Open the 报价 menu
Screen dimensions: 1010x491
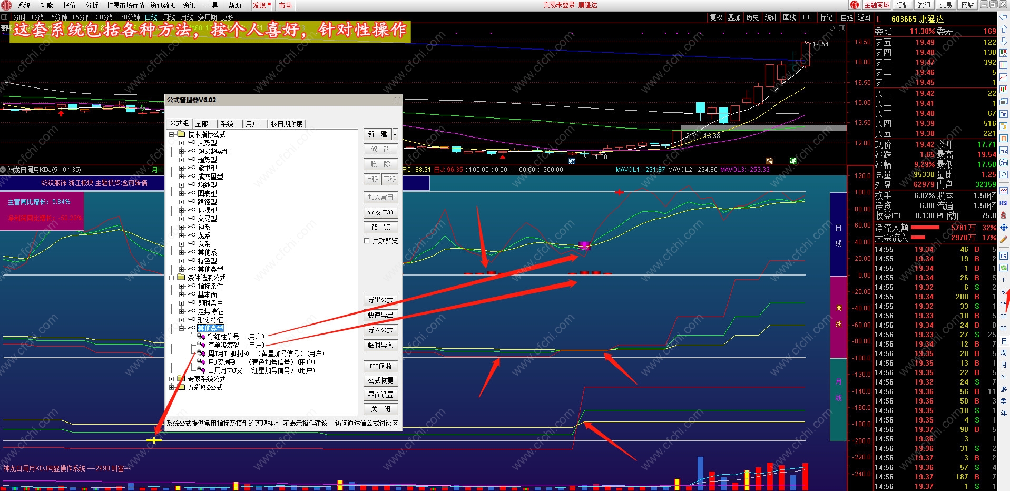70,5
